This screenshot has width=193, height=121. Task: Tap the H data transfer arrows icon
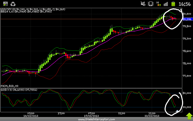(158, 4)
